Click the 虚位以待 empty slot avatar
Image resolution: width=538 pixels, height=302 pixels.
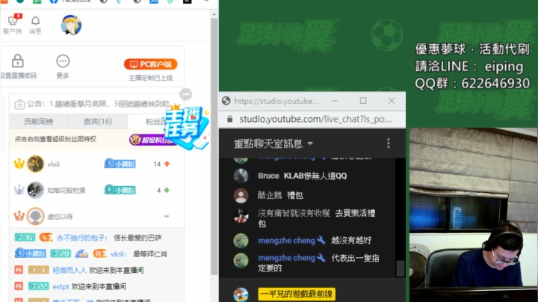(36, 216)
